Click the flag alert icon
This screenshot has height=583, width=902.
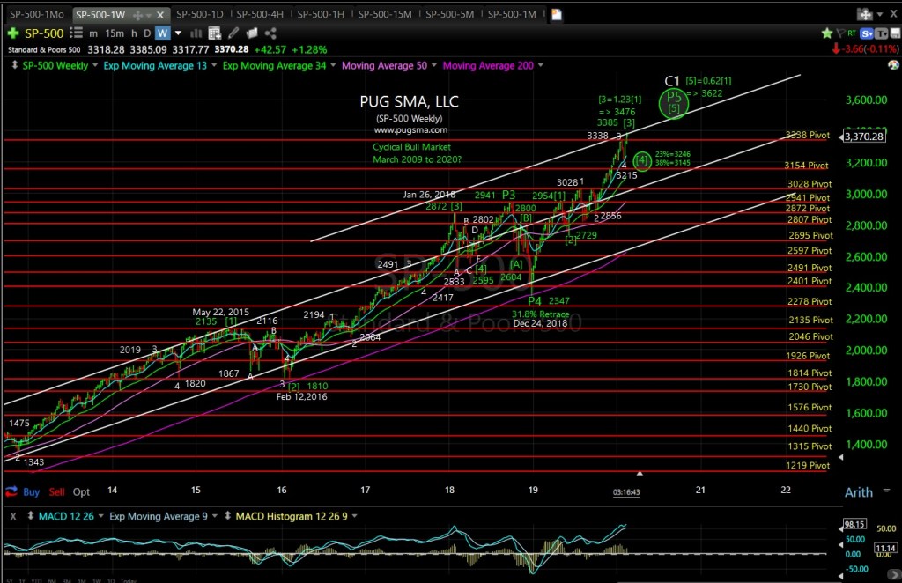[840, 33]
